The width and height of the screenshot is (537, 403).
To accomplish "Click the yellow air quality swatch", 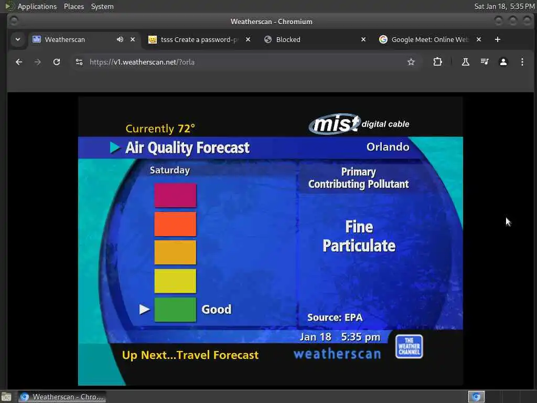I will 175,281.
